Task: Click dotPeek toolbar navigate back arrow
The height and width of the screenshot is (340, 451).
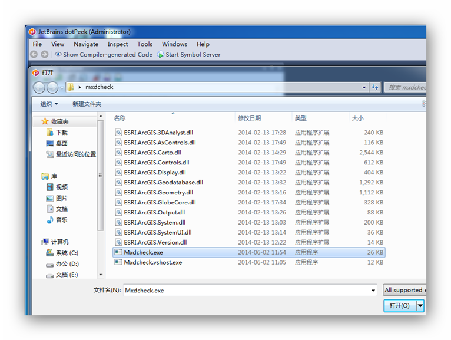Action: [34, 54]
